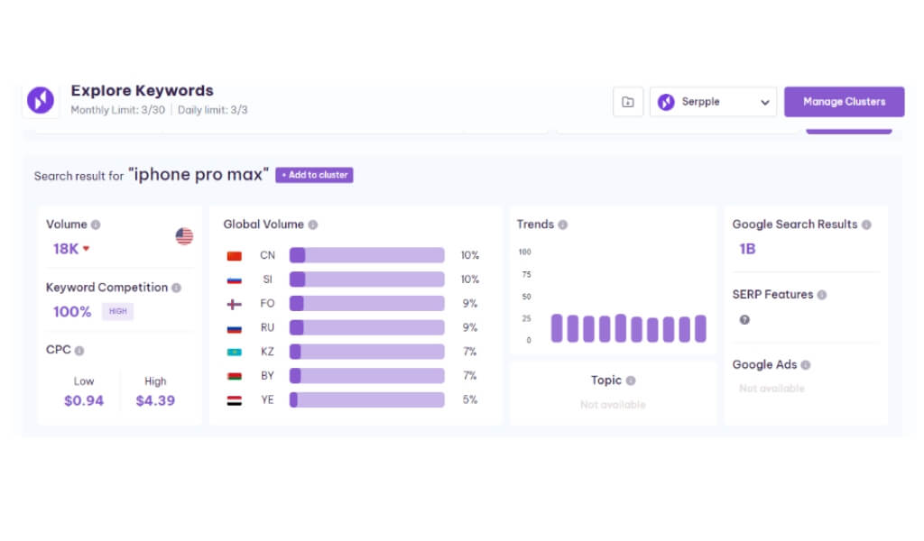
Task: Open the folder download icon button
Action: pos(628,102)
